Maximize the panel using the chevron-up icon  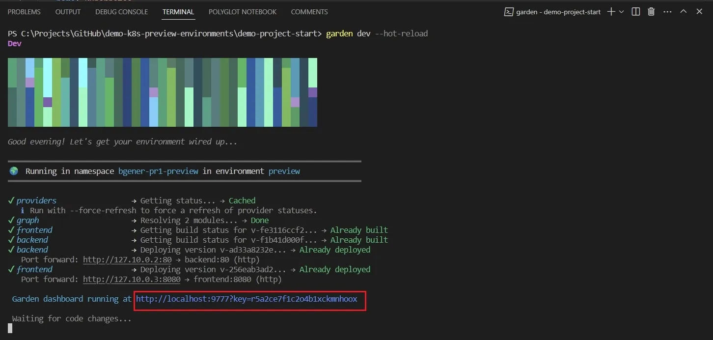tap(684, 11)
